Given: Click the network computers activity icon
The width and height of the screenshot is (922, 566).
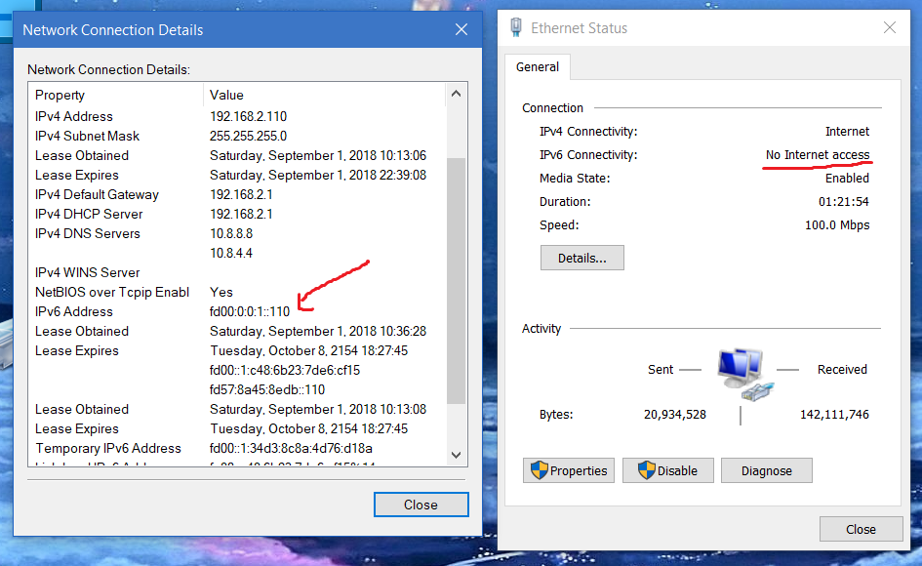Looking at the screenshot, I should [745, 375].
